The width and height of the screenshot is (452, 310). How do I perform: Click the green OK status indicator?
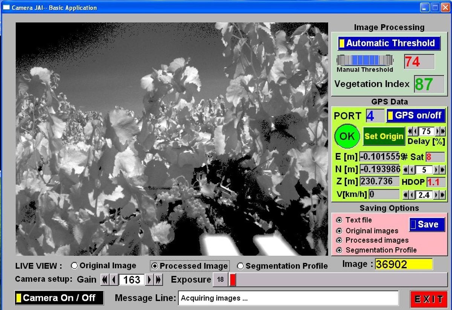point(347,136)
